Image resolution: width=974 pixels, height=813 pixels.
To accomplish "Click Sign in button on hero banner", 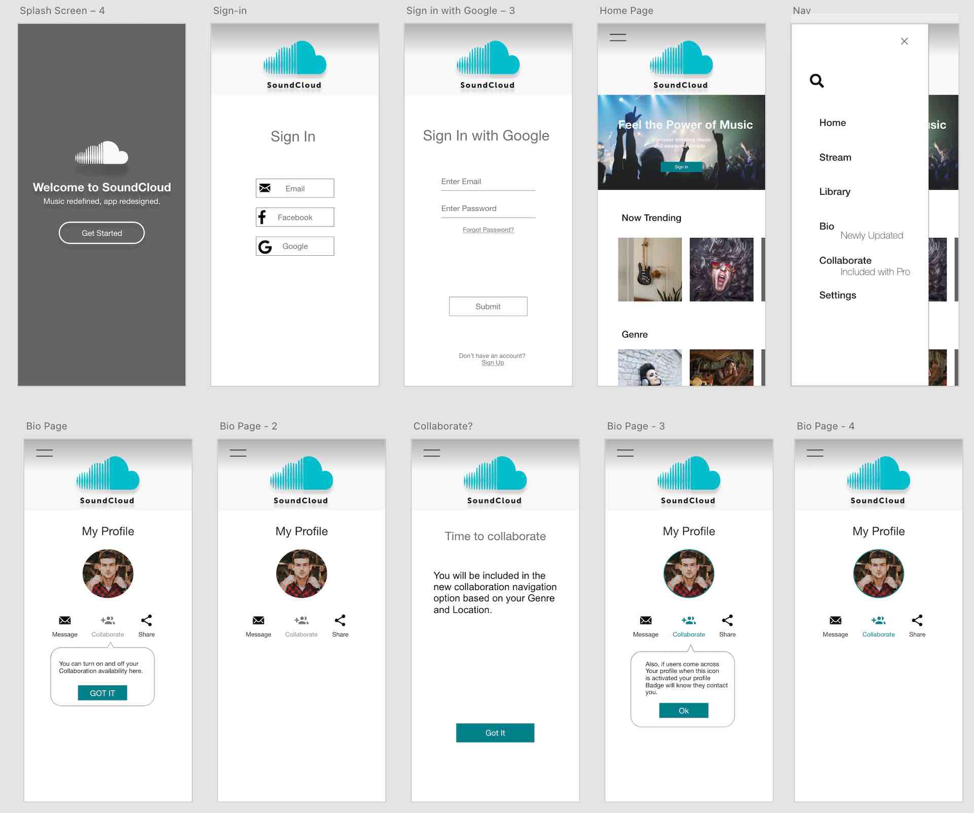I will point(681,167).
